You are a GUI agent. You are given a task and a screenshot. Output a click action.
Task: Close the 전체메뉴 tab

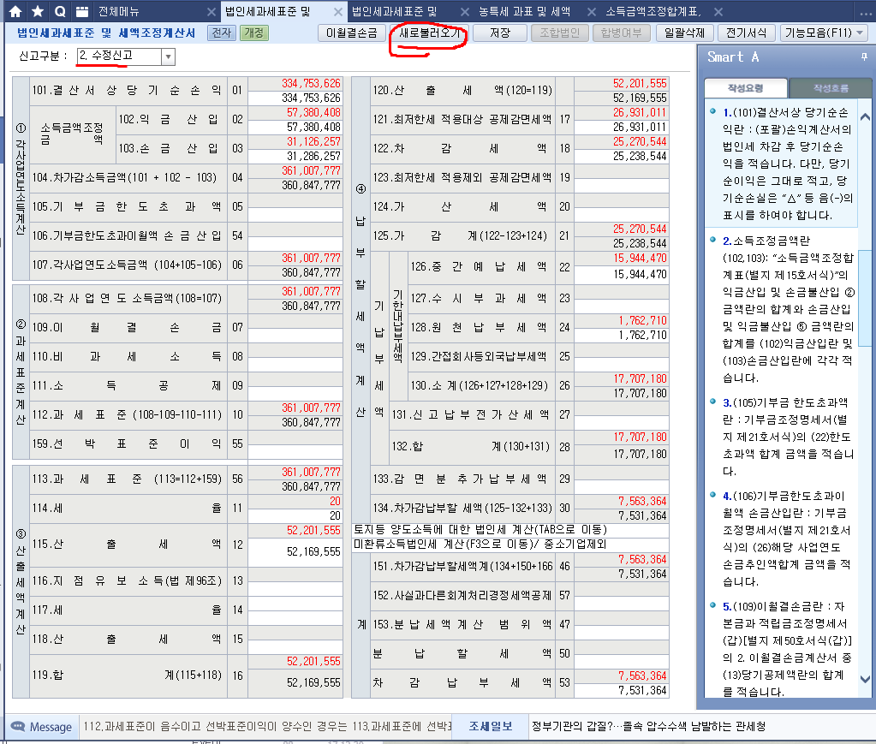(x=212, y=12)
